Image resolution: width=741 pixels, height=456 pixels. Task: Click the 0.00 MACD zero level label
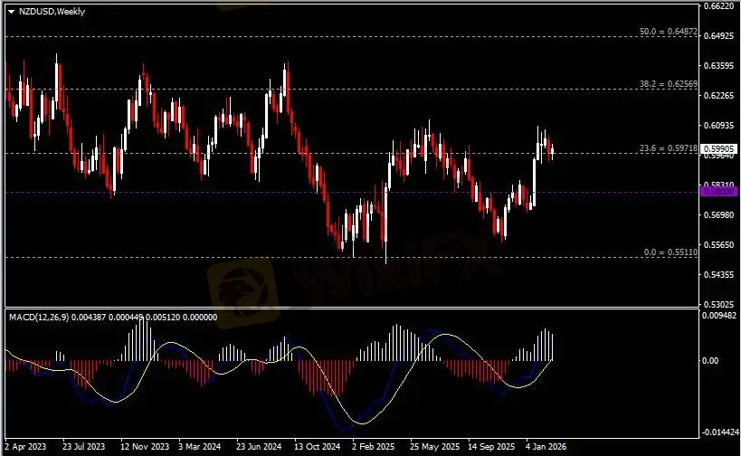click(713, 360)
